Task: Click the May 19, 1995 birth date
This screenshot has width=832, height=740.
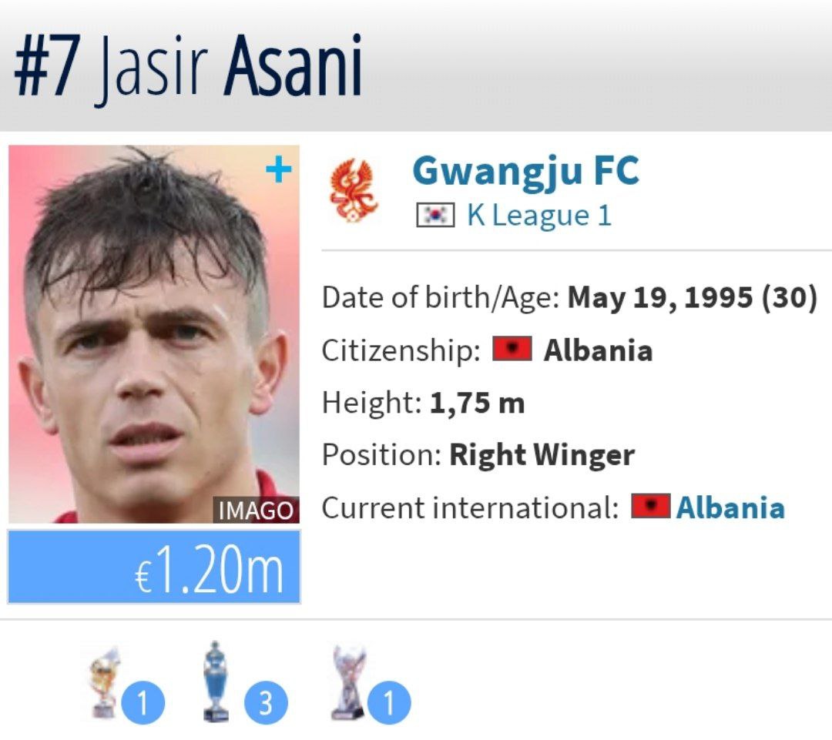Action: 659,297
